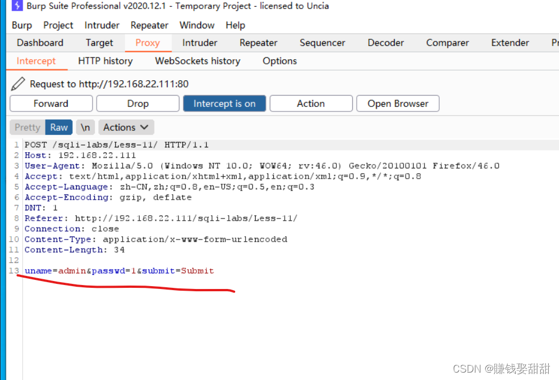559x380 pixels.
Task: Switch to the Repeater tool tab
Action: 258,43
